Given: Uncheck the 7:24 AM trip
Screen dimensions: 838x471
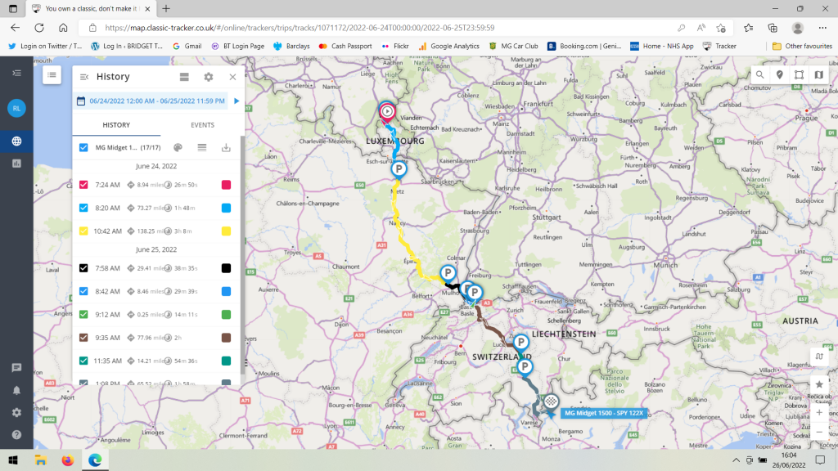Looking at the screenshot, I should [x=83, y=185].
